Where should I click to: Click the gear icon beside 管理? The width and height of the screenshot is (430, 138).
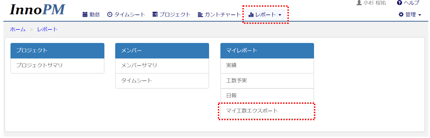click(x=401, y=14)
